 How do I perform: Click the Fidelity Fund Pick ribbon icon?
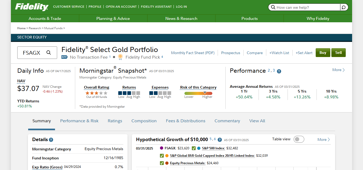tap(121, 57)
